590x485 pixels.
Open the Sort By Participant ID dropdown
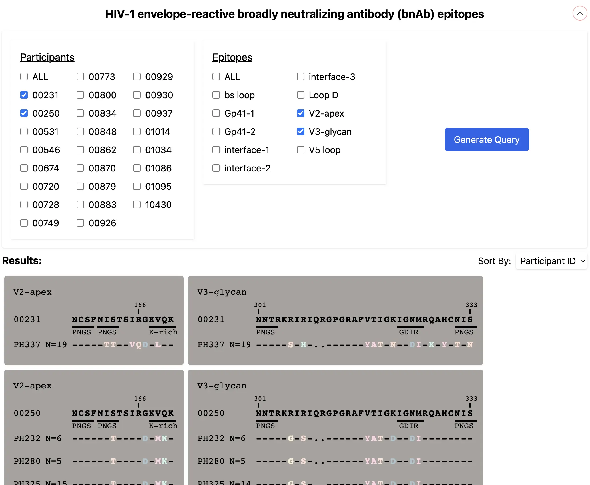(551, 261)
